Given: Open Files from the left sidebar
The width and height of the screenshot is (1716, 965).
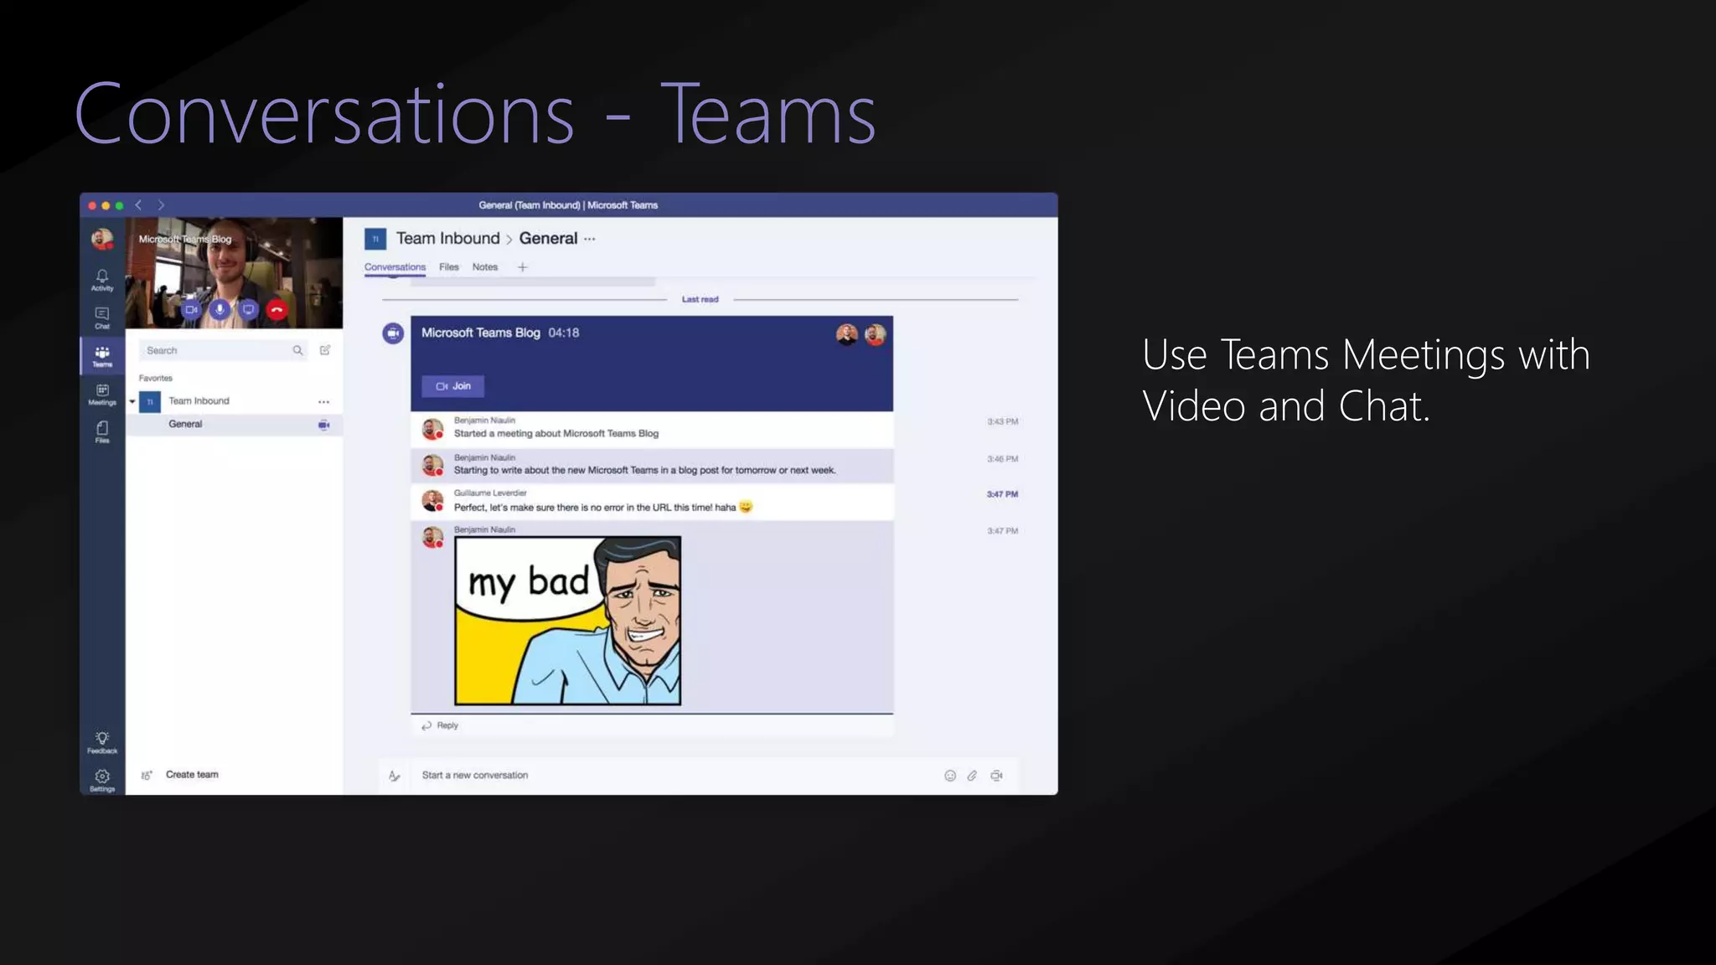Looking at the screenshot, I should point(102,432).
